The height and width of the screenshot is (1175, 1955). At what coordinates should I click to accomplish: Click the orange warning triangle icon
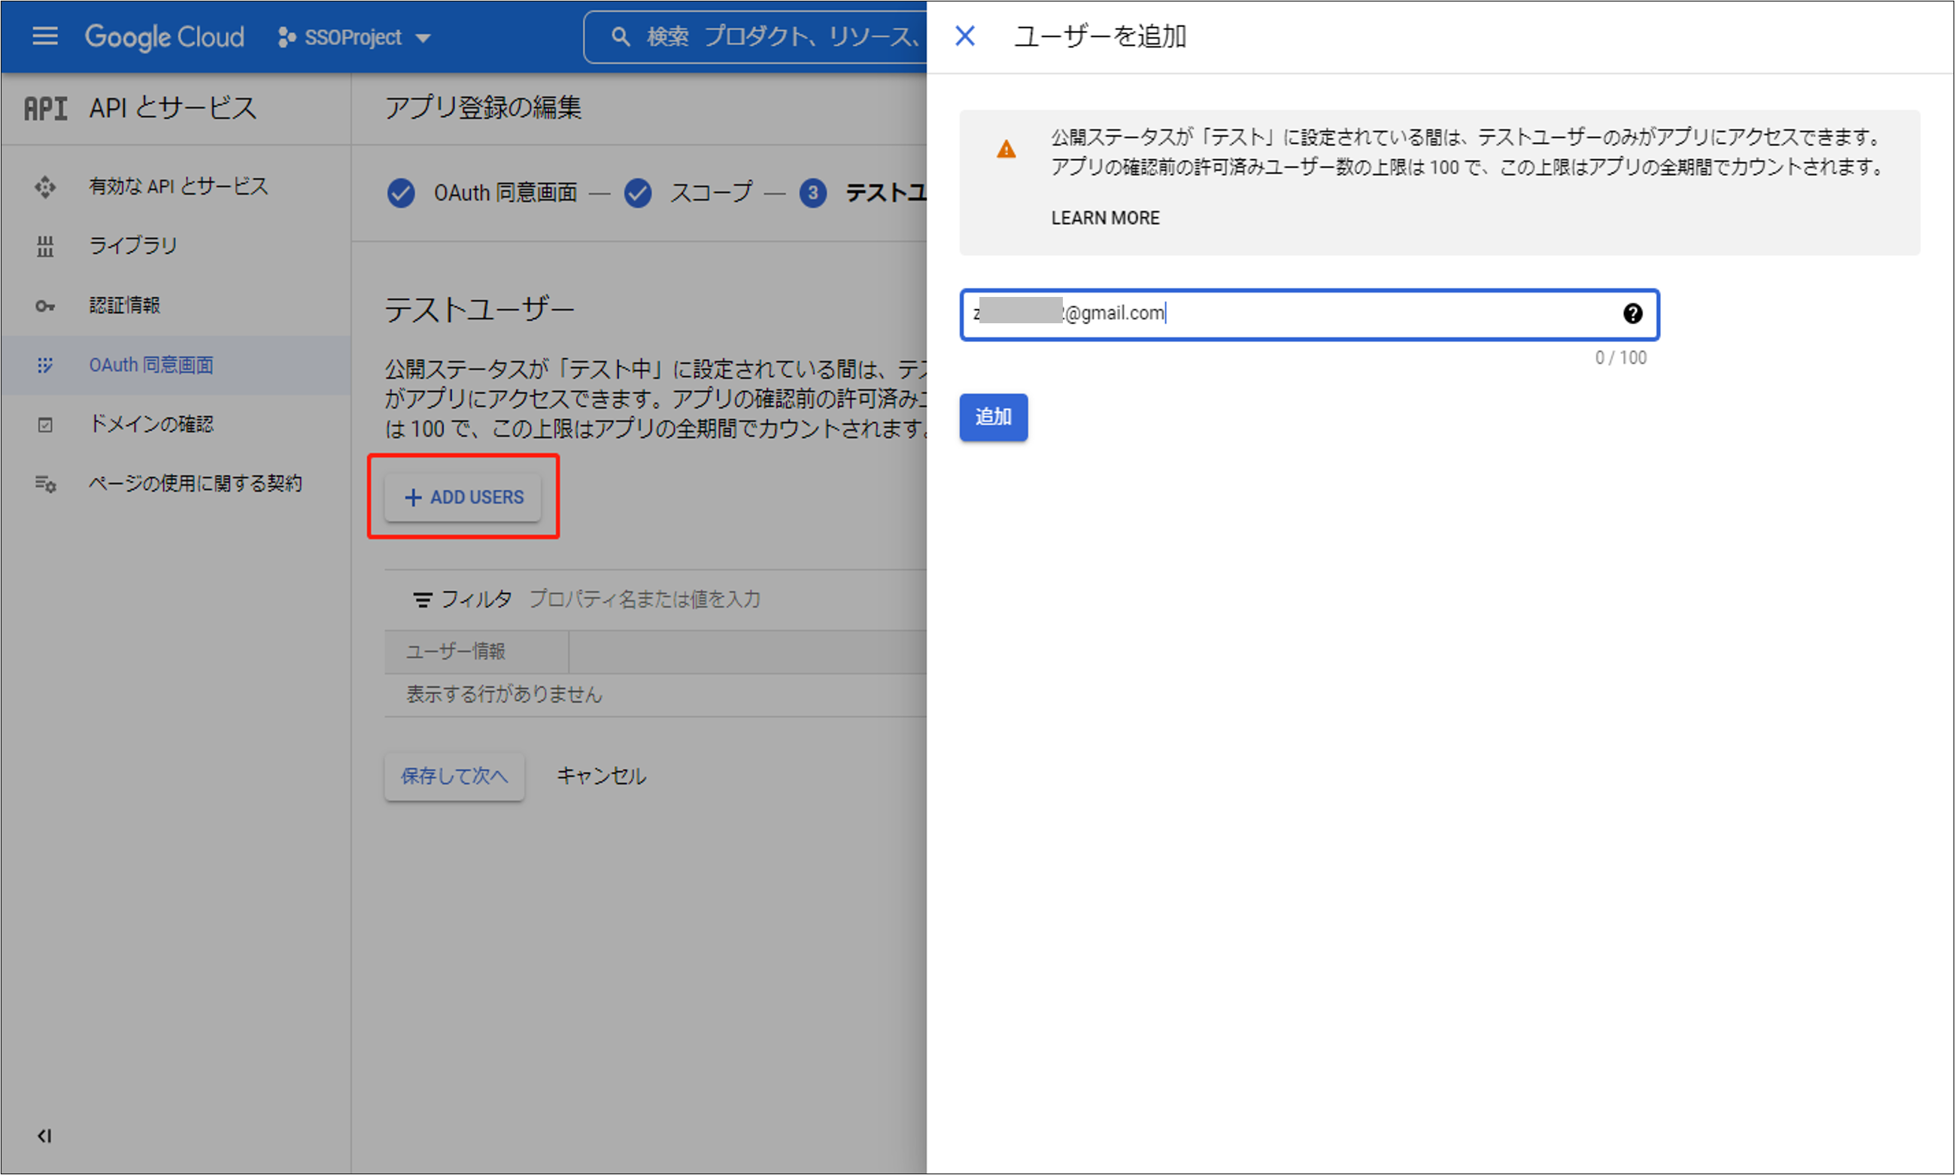coord(1006,149)
